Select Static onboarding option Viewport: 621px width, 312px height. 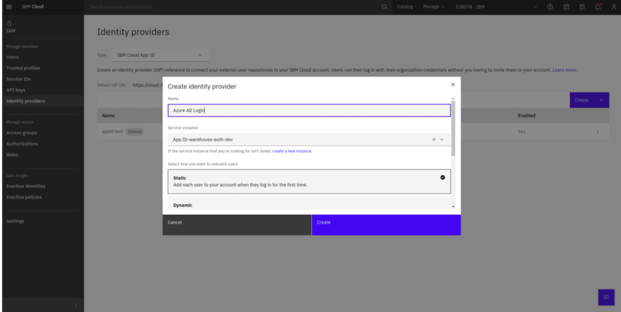pos(309,182)
